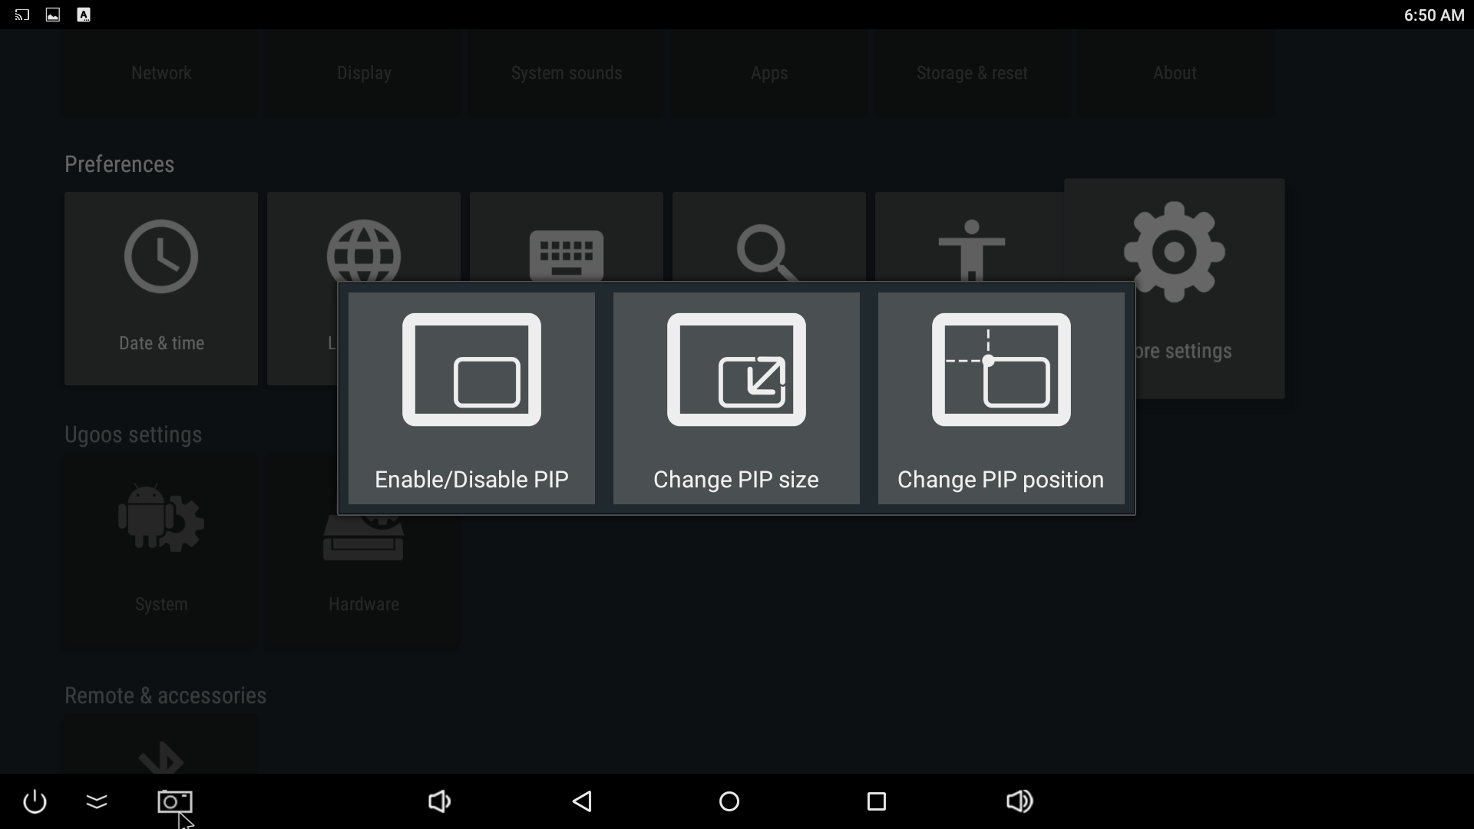Open the Keyboard preferences tile
Viewport: 1474px width, 829px height.
click(x=567, y=236)
